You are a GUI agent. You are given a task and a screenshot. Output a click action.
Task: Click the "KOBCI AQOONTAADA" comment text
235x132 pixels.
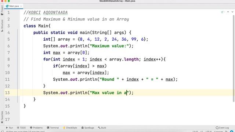click(x=48, y=12)
